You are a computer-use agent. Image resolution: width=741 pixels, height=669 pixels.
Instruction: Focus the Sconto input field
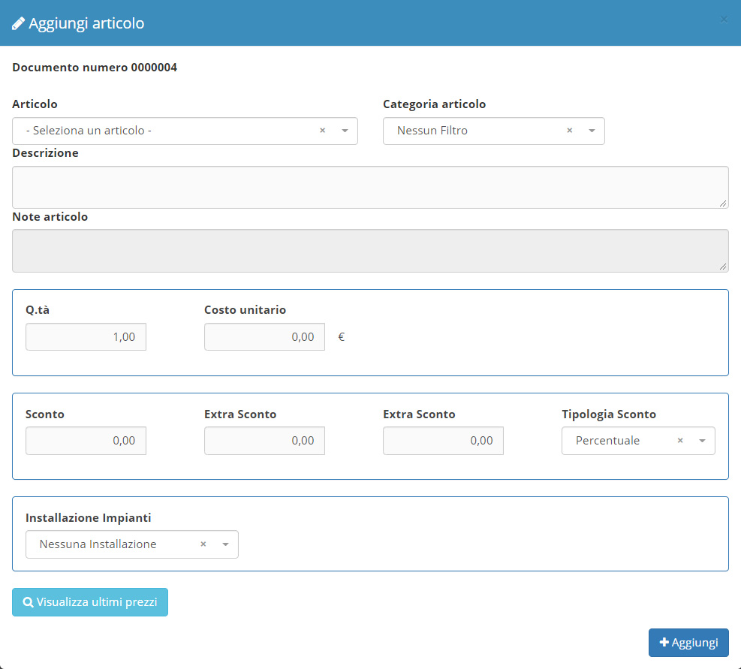(86, 441)
